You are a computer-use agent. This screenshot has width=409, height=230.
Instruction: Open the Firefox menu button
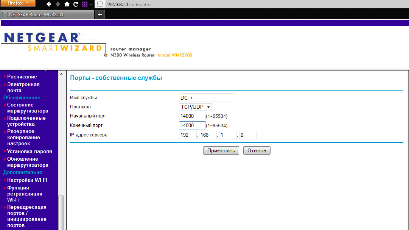click(x=18, y=3)
